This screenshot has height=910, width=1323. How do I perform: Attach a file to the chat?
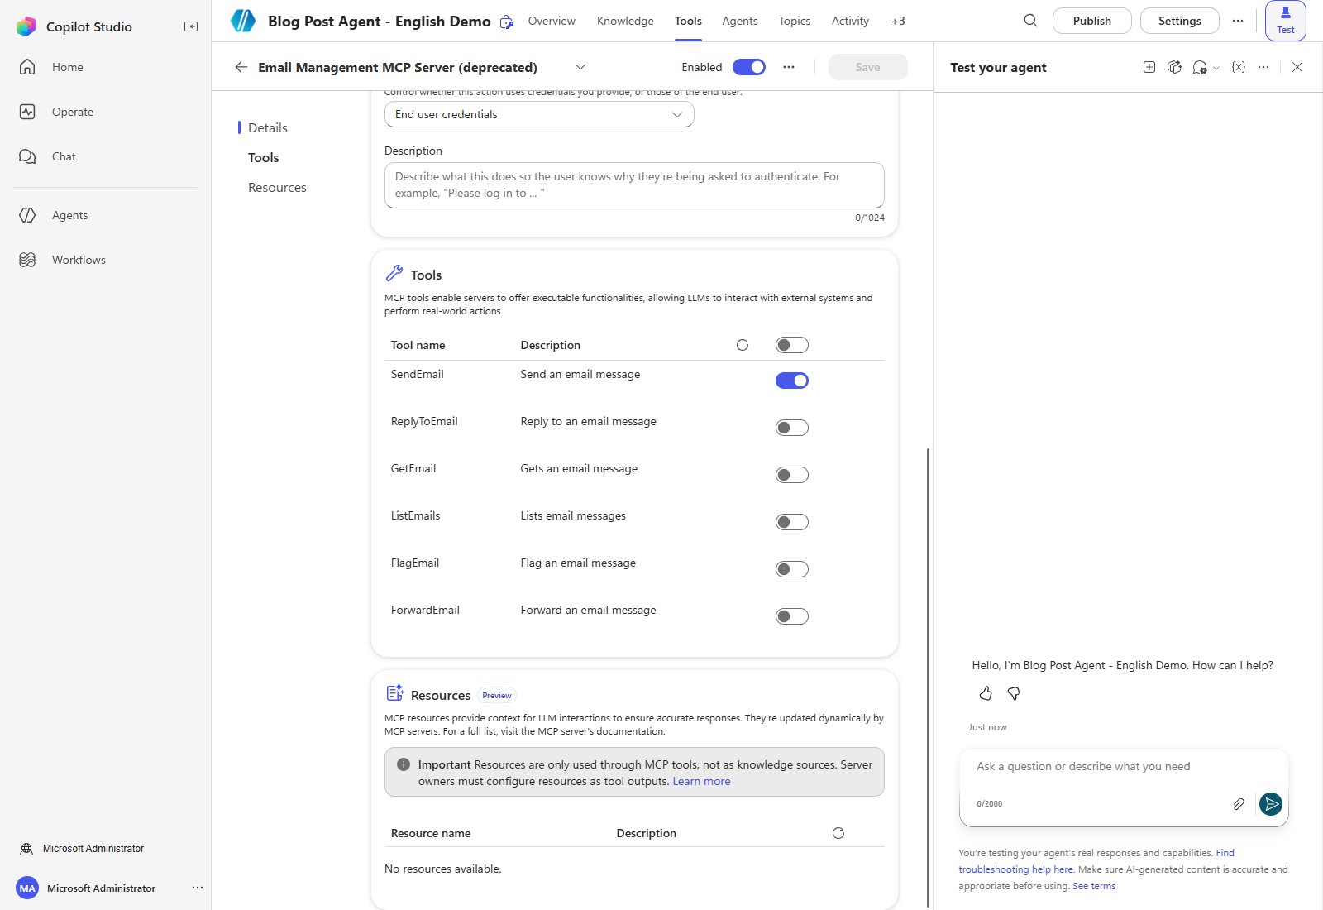[x=1239, y=804]
